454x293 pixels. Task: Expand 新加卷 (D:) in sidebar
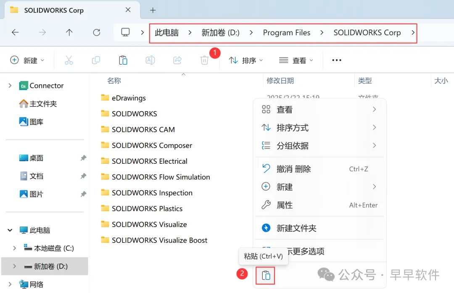(x=14, y=266)
